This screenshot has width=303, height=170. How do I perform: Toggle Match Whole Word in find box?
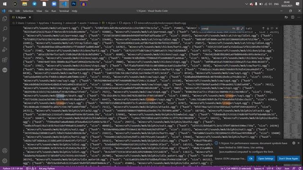[x=238, y=28]
